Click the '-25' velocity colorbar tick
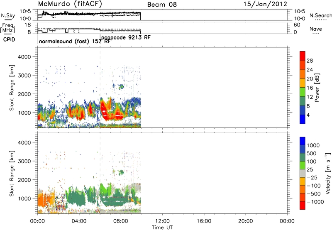The width and height of the screenshot is (332, 230). (312, 177)
